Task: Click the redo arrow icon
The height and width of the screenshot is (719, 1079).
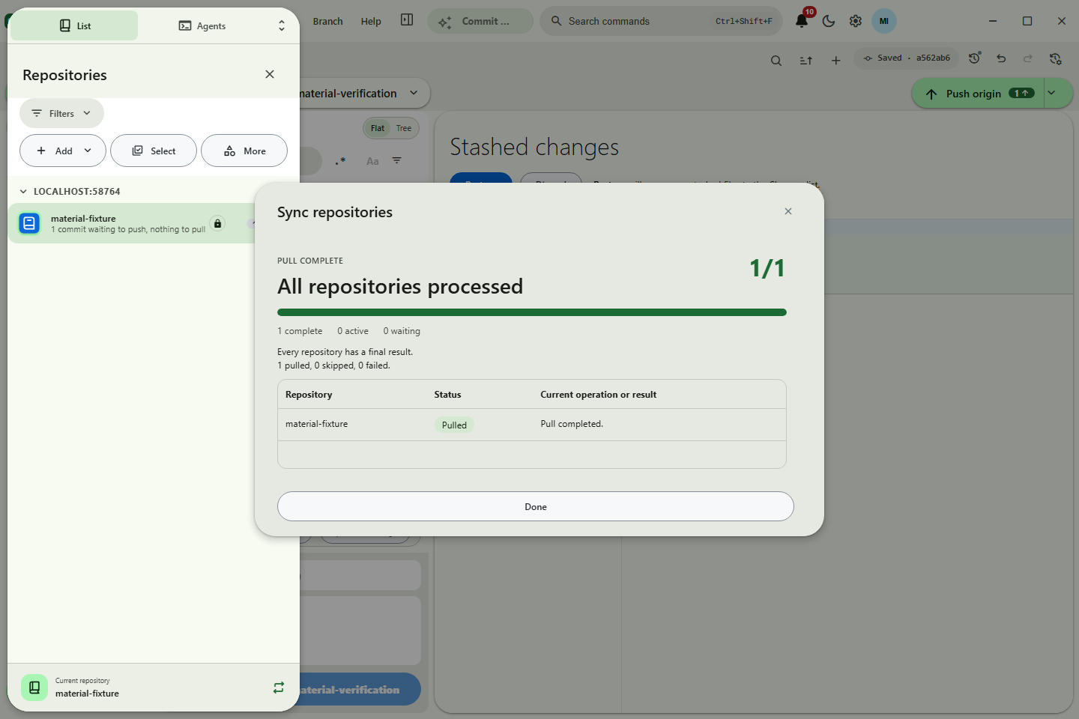Action: click(1028, 58)
